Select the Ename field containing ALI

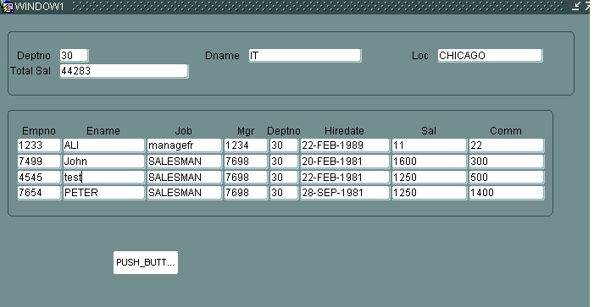pos(103,145)
